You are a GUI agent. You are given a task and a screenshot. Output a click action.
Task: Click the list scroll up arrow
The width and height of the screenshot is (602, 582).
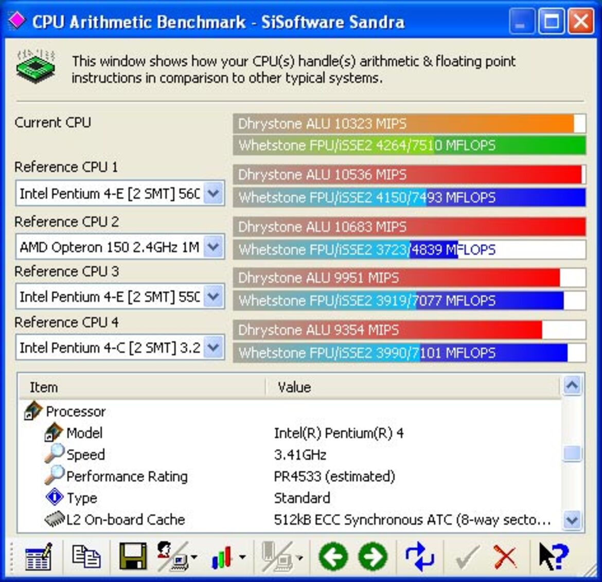click(x=572, y=386)
